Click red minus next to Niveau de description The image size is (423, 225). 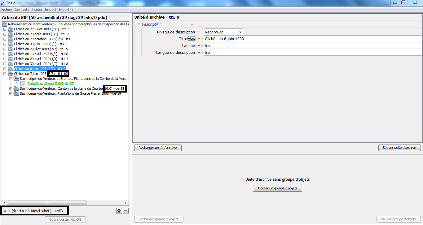tap(199, 32)
